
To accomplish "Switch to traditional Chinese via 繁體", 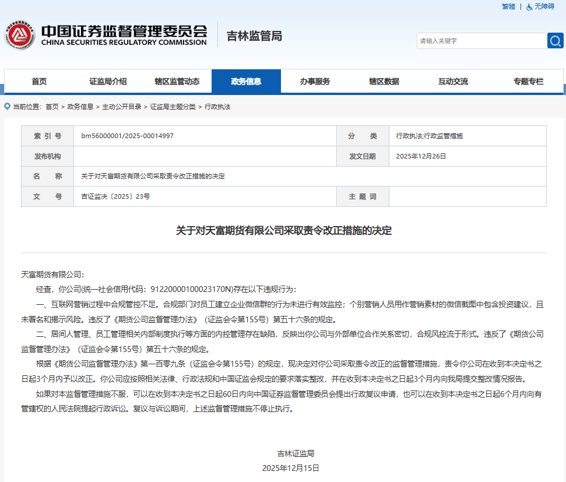I will (x=508, y=7).
